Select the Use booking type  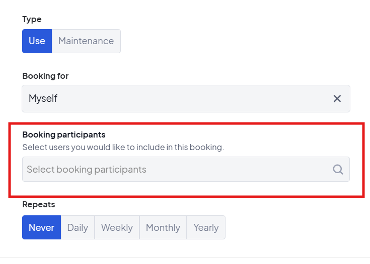37,41
